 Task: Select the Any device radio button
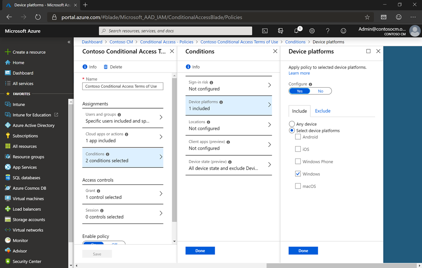[292, 124]
